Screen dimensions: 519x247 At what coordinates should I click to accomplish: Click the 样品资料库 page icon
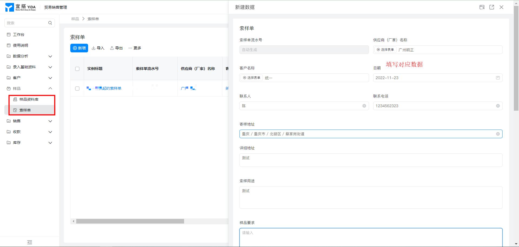[15, 99]
